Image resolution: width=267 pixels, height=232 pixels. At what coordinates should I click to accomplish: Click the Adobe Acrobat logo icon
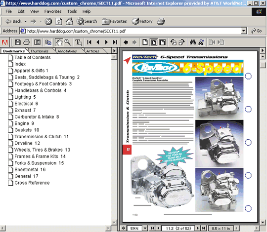click(x=4, y=42)
